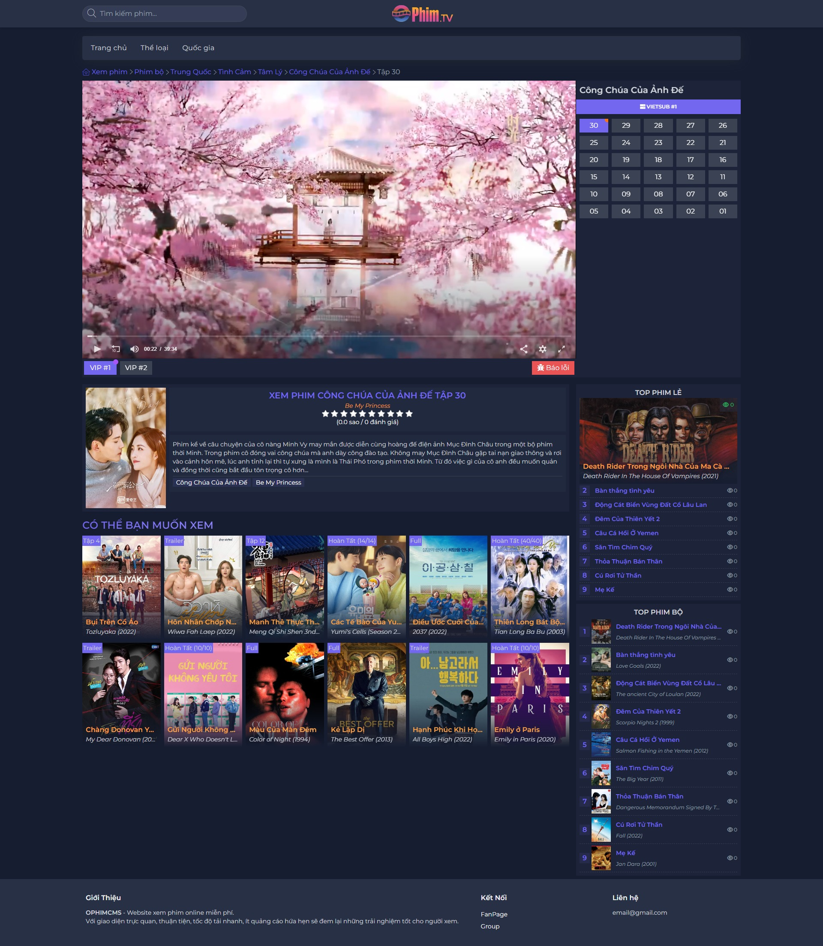Click the home icon in breadcrumb
The image size is (823, 946).
86,72
